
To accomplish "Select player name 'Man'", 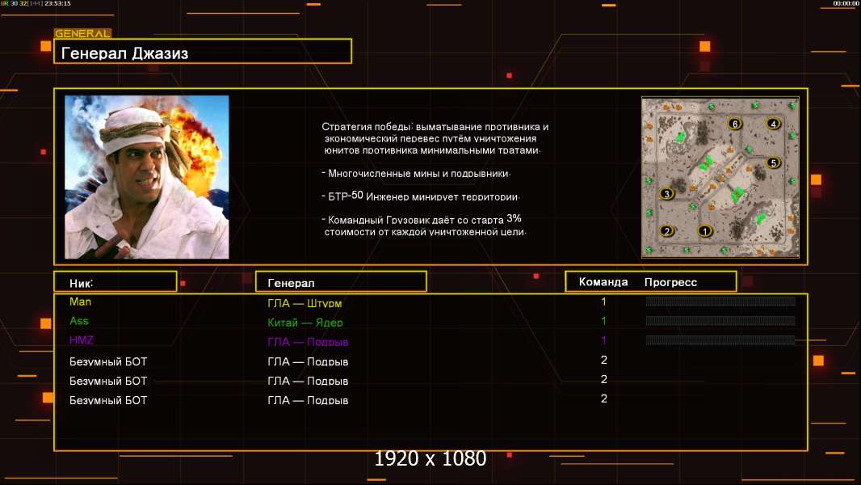I will pos(80,302).
